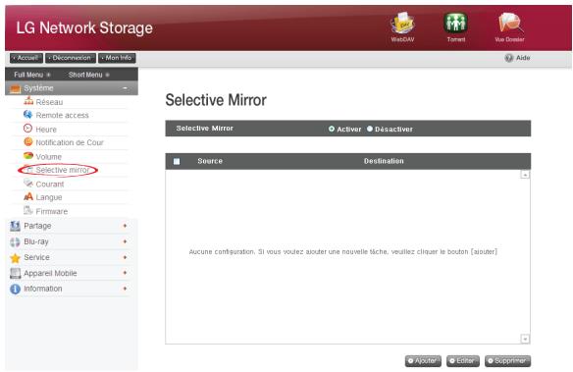Open the Volume menu entry
The width and height of the screenshot is (573, 372).
pyautogui.click(x=49, y=157)
